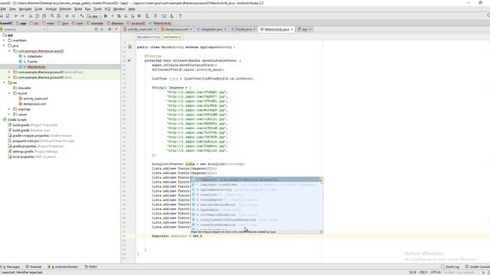Switch to the activity_main.xml tab
Viewport: 490px width, 275px height.
click(x=139, y=29)
